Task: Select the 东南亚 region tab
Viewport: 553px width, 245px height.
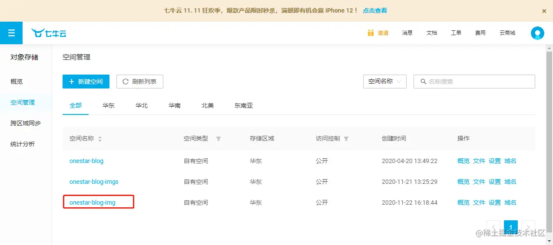Action: pyautogui.click(x=244, y=105)
